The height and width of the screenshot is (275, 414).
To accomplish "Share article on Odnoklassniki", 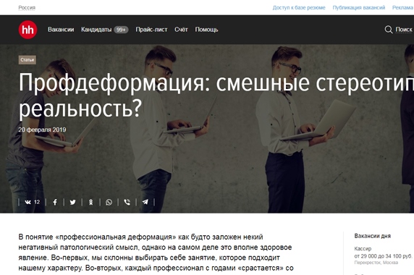I will [x=90, y=202].
